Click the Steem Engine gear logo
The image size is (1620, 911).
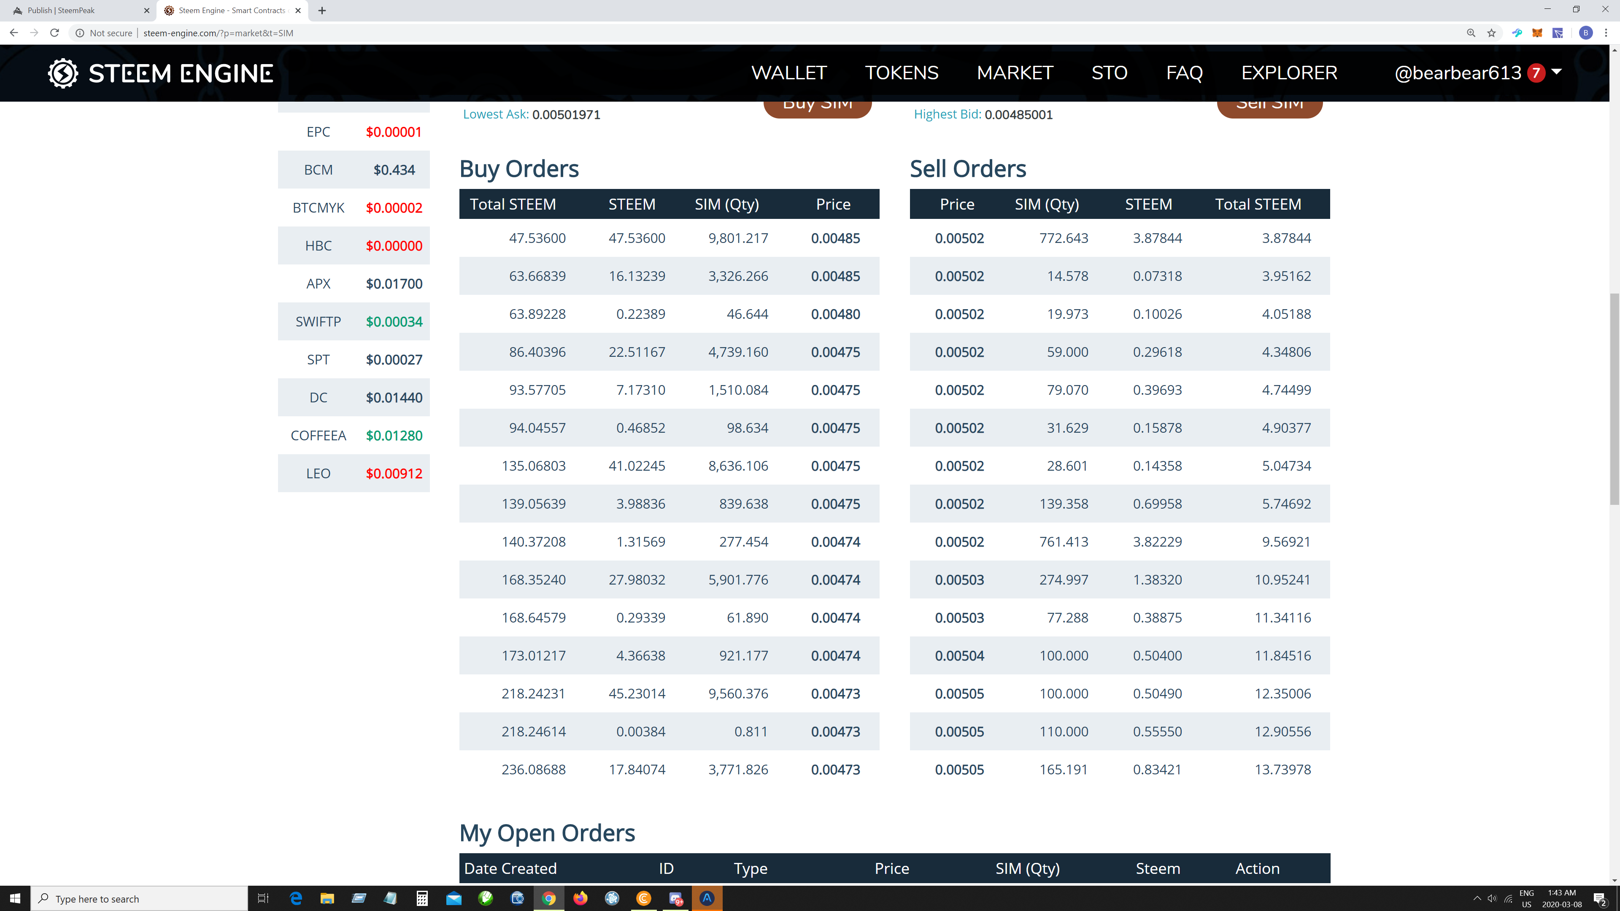pos(63,73)
